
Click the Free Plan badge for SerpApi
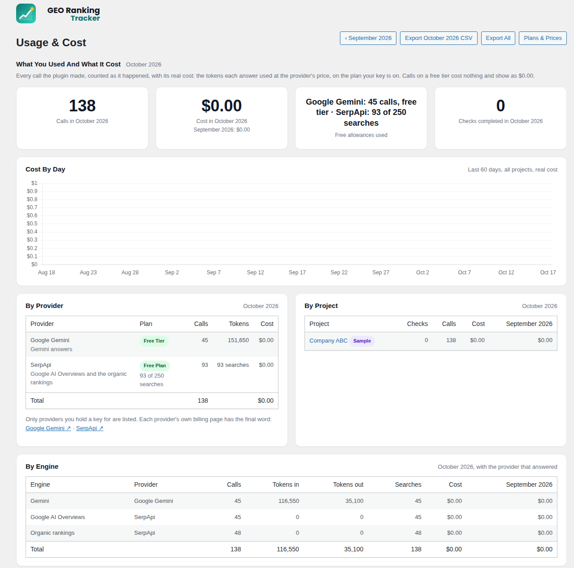point(155,365)
